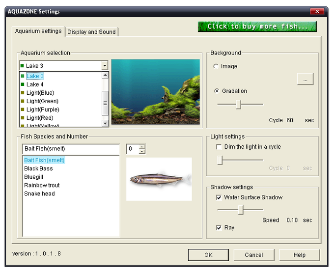Increase the fish number with up arrow

point(142,146)
